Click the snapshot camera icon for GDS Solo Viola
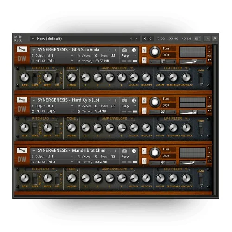The height and width of the screenshot is (232, 232). point(124,50)
